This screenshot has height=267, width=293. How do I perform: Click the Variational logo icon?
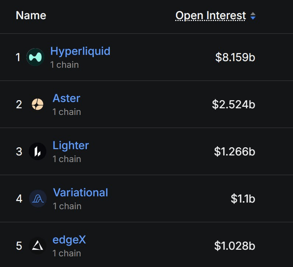pos(38,199)
